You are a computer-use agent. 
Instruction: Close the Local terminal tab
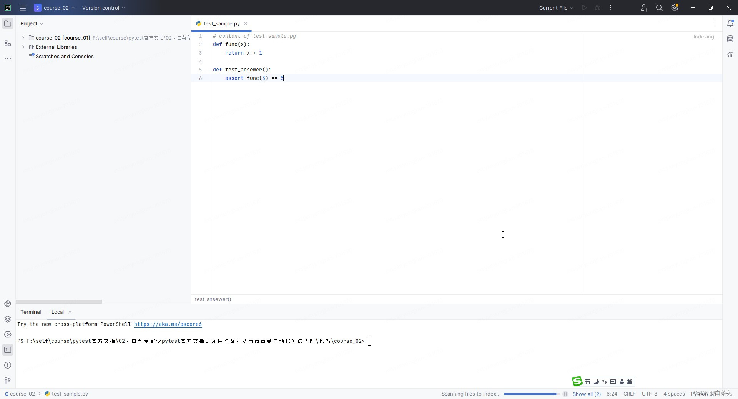coord(70,312)
